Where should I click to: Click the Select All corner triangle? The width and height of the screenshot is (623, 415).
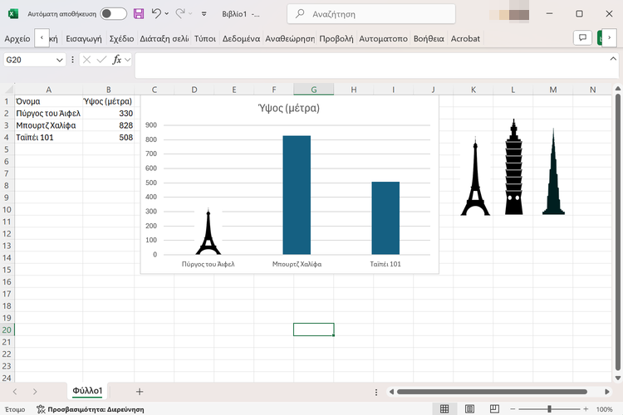[x=8, y=90]
